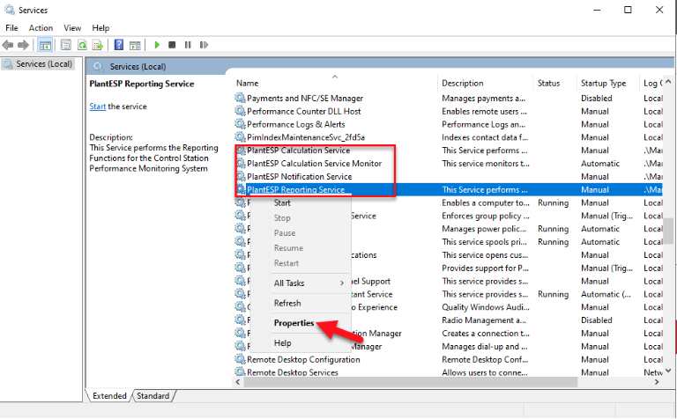The image size is (677, 419).
Task: Click the Start the service link
Action: tap(98, 107)
